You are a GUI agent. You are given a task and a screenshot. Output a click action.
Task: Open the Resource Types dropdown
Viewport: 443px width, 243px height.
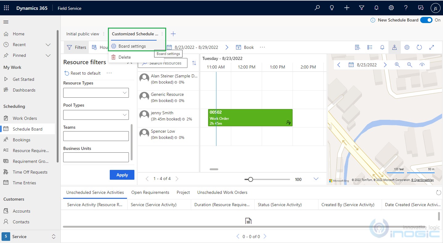(x=96, y=93)
